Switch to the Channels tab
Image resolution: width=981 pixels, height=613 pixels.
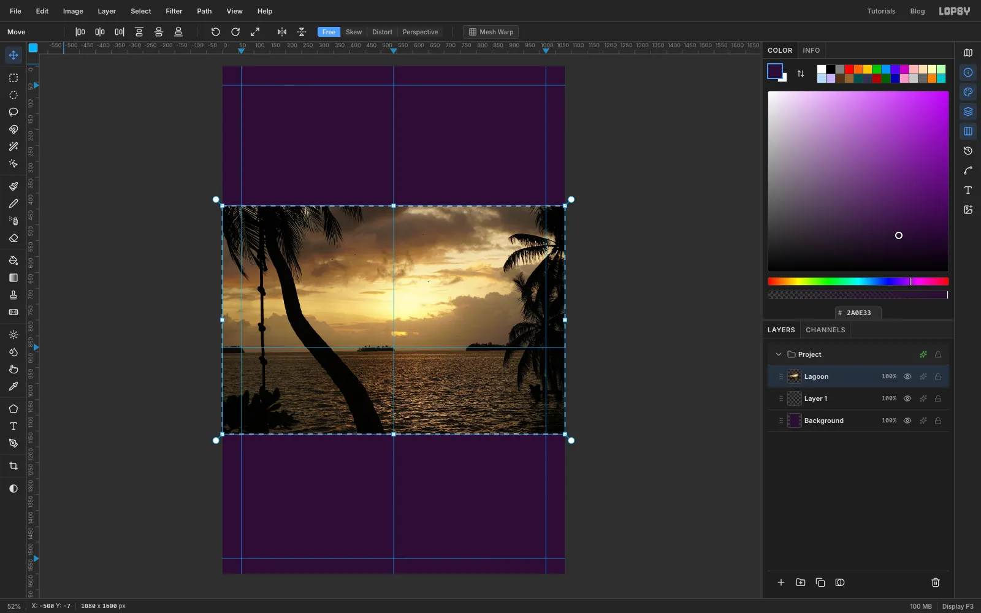(x=825, y=330)
